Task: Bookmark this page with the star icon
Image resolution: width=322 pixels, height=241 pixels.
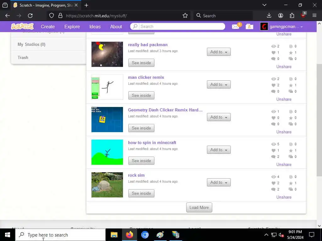Action: tap(185, 16)
